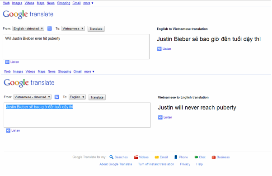Expand 'more' menu in top navigation bar
272x176 pixels.
tap(88, 3)
